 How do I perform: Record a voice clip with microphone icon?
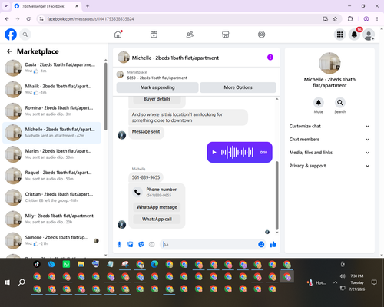pos(119,244)
